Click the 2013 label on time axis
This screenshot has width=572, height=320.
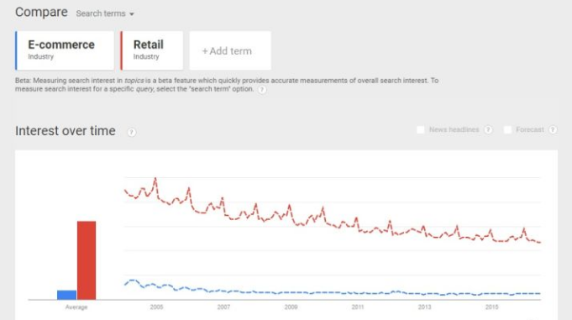pos(425,307)
